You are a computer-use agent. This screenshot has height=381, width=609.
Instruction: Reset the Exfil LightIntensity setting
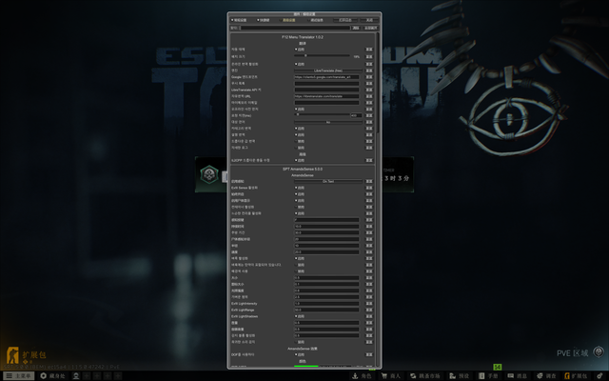point(369,304)
